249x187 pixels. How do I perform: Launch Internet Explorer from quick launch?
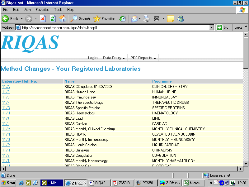tap(21, 183)
